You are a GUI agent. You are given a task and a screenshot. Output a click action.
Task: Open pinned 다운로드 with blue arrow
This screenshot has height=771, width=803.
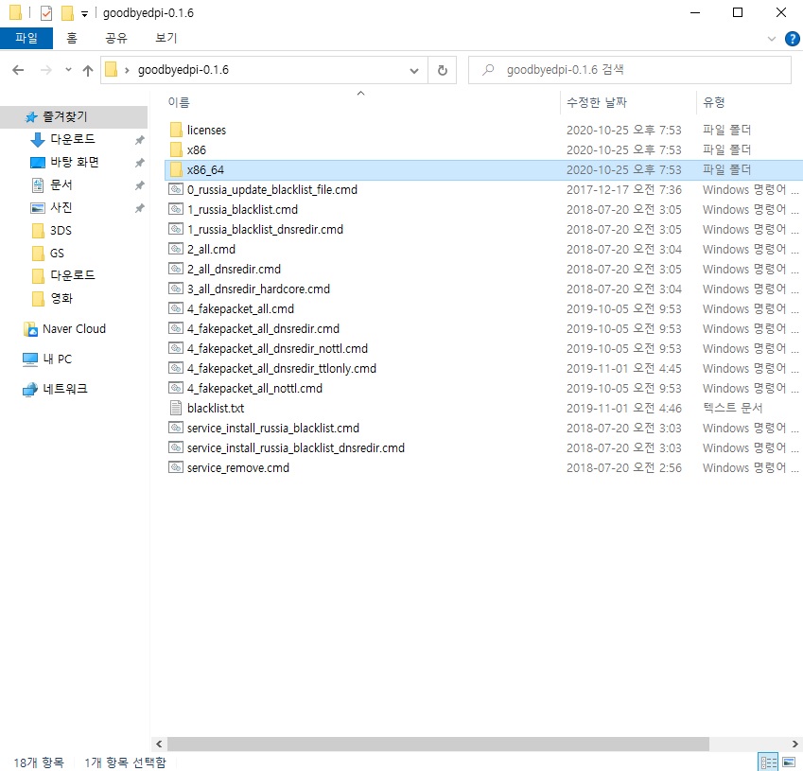pos(73,139)
